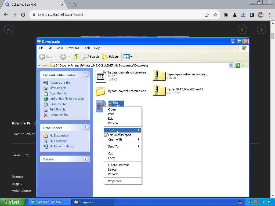Viewport: 275px width, 206px height.
Task: Show next image with right chevron
Action: click(x=262, y=30)
